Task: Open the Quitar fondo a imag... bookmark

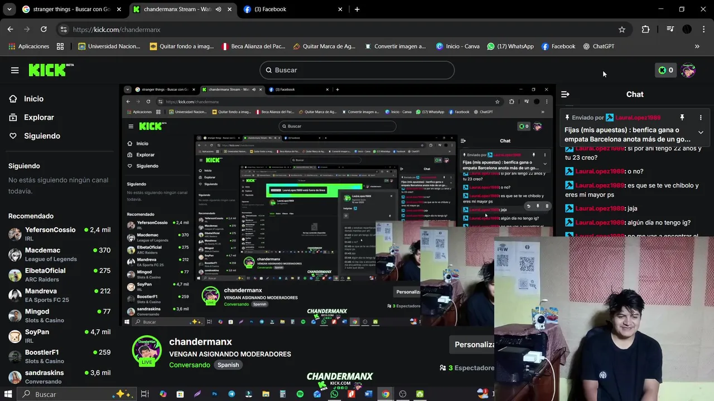Action: pos(182,46)
